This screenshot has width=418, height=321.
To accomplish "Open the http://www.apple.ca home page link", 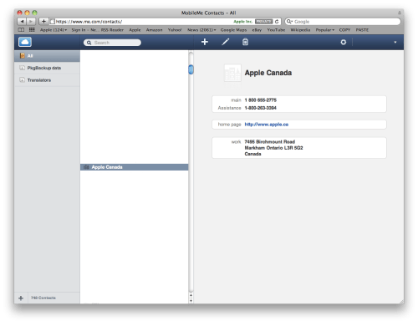I will coord(267,125).
